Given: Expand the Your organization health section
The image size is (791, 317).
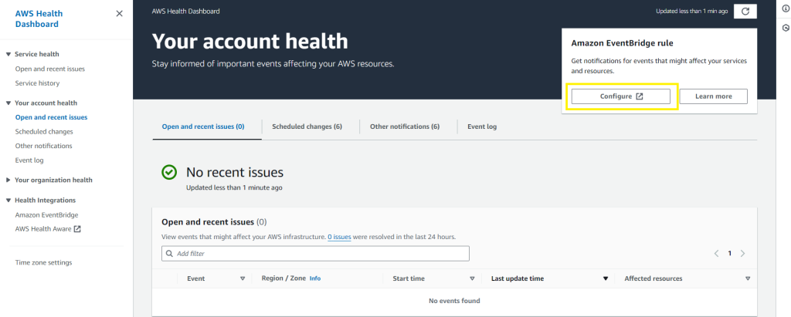Looking at the screenshot, I should click(x=8, y=180).
